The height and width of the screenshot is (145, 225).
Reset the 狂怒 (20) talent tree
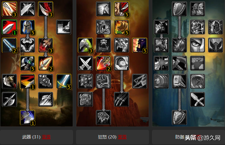tap(122, 137)
